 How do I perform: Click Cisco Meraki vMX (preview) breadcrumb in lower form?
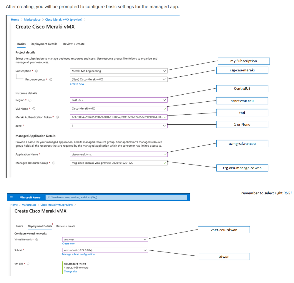click(x=57, y=205)
